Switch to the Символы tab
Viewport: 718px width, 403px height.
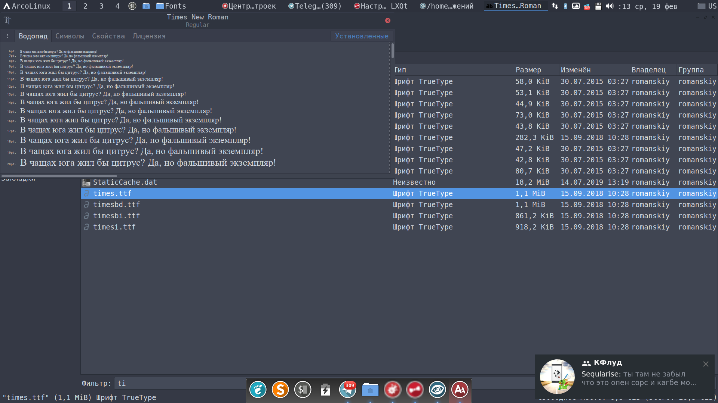(x=70, y=36)
